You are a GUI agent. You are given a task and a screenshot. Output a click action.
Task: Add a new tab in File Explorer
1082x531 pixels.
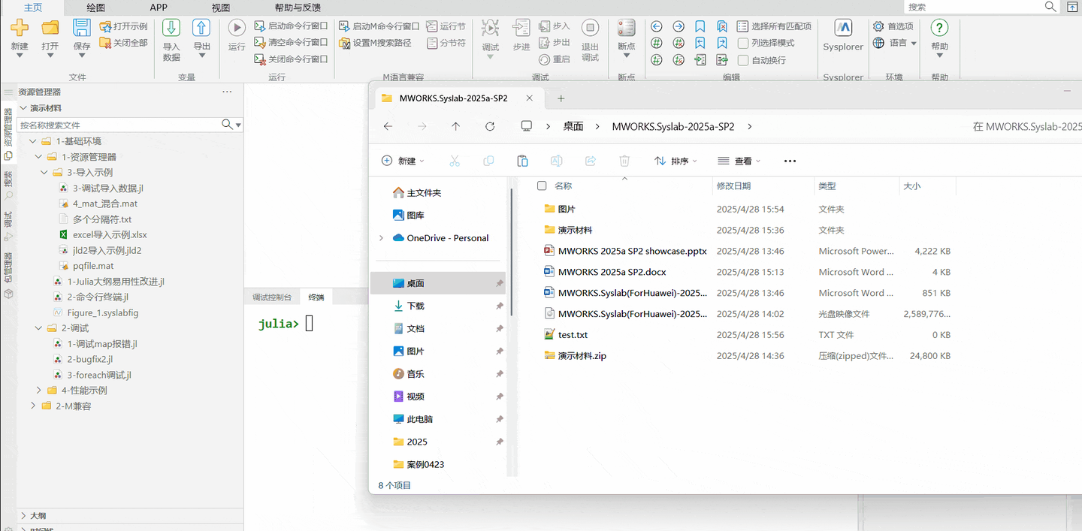point(561,98)
